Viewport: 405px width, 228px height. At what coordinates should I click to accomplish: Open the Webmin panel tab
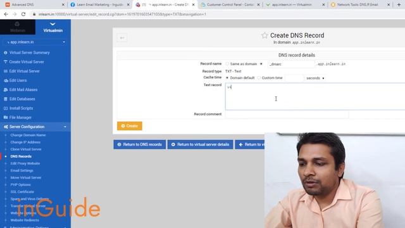[x=18, y=27]
